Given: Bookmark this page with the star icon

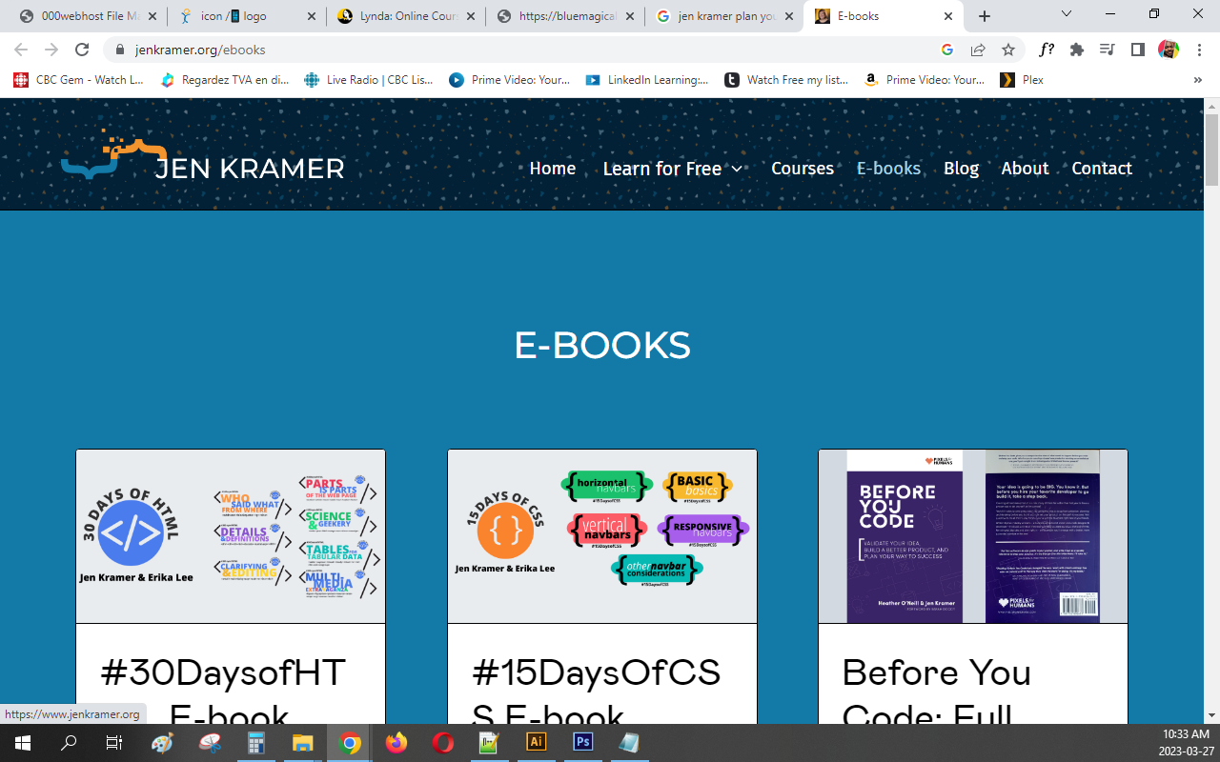Looking at the screenshot, I should click(x=1007, y=50).
